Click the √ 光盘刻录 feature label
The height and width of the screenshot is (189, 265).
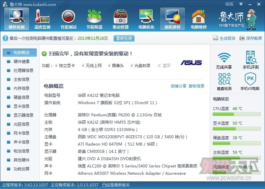140,66
